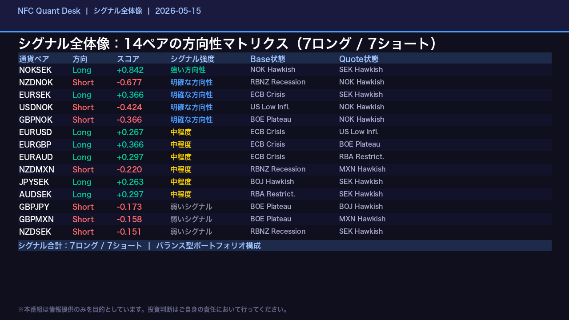Click ECB Crisis in the EURSEK row
This screenshot has height=320, width=569.
coord(268,95)
